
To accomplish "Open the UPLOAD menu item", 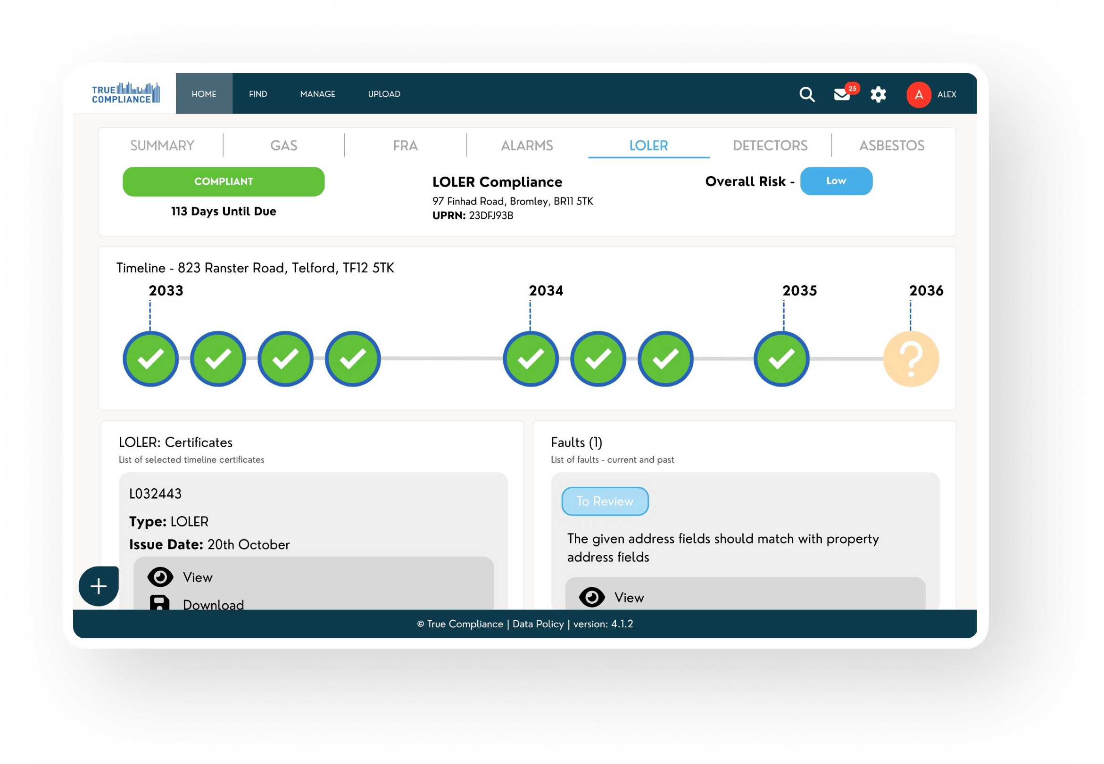I will tap(384, 94).
